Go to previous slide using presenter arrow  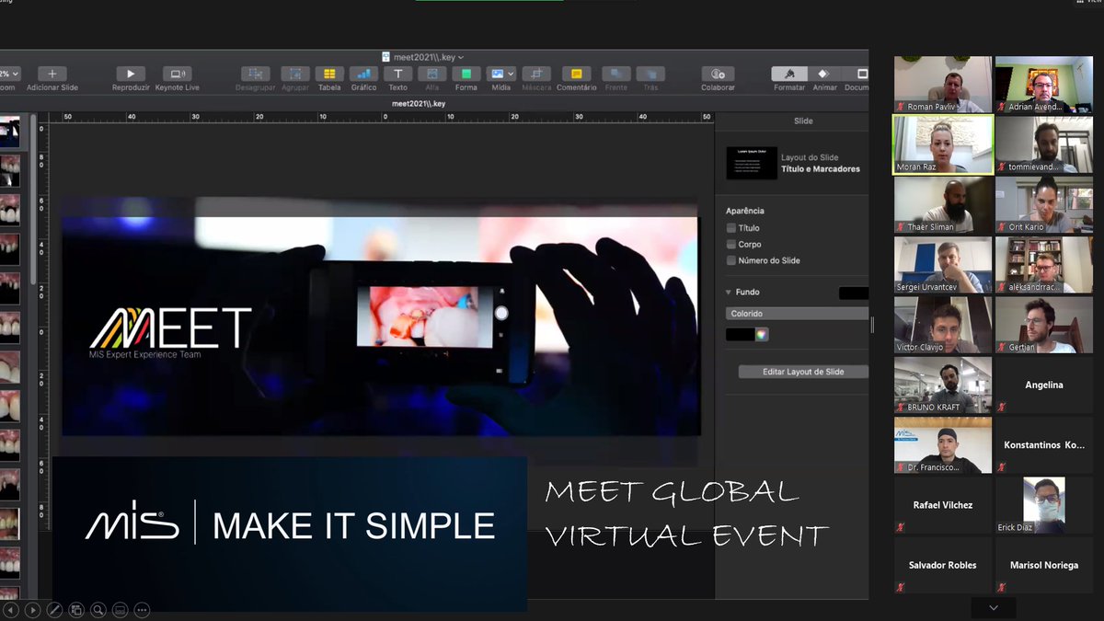(x=11, y=609)
